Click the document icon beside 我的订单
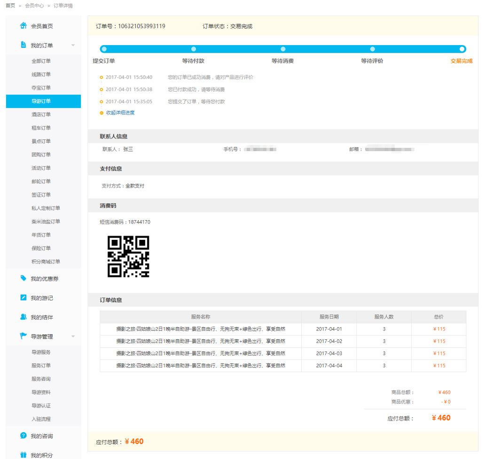The height and width of the screenshot is (459, 485). click(x=23, y=45)
